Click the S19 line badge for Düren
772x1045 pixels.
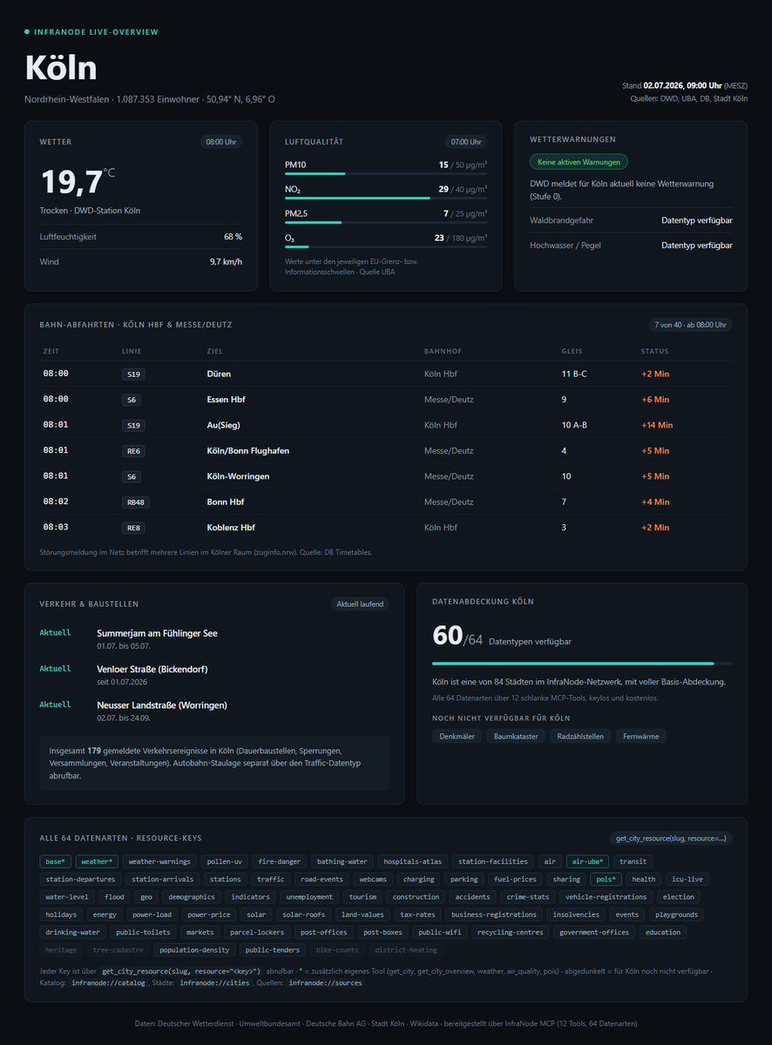click(133, 374)
